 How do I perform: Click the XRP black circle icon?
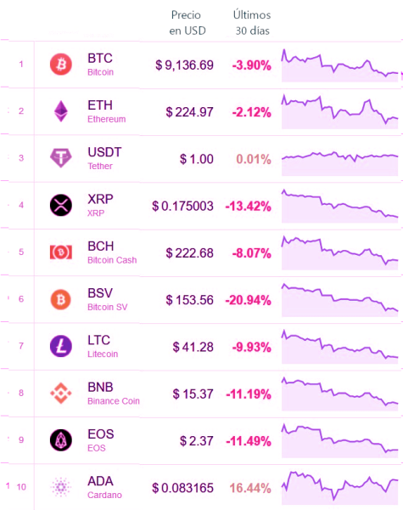pyautogui.click(x=61, y=205)
